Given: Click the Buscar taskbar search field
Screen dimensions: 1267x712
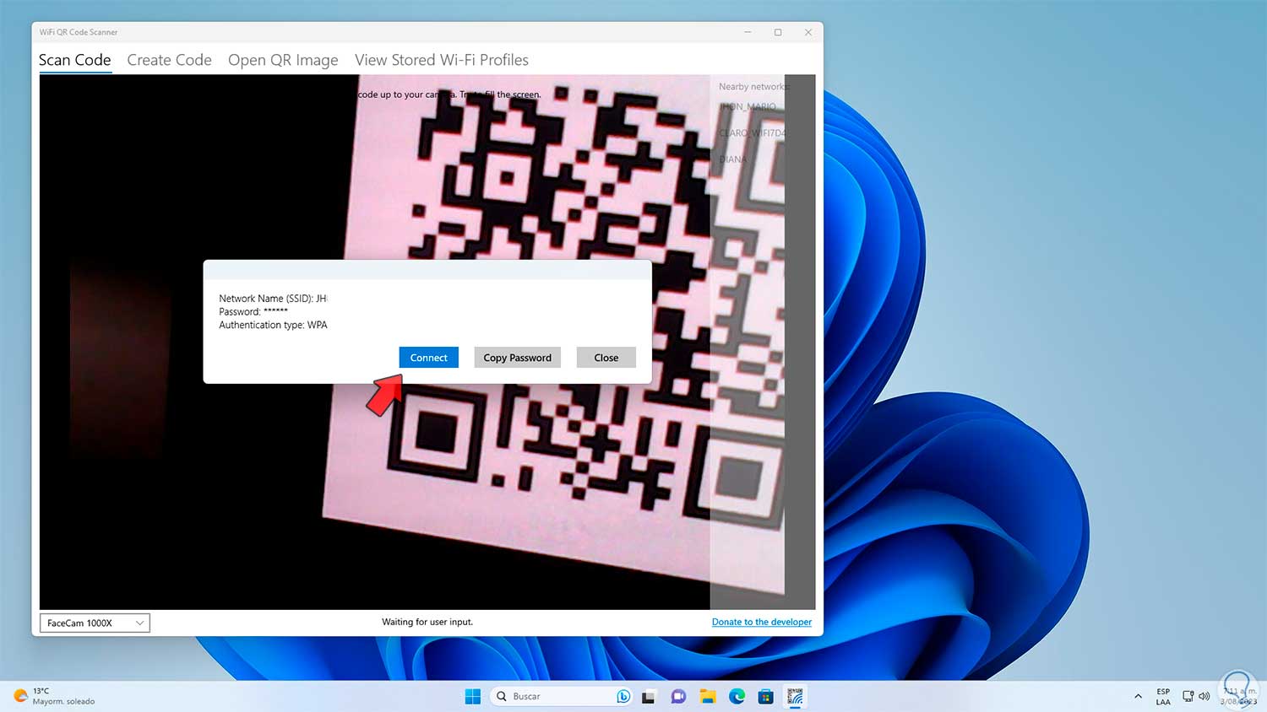Looking at the screenshot, I should (x=563, y=696).
